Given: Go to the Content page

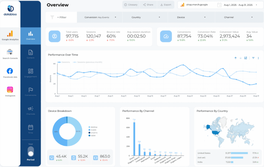Looking at the screenshot, I should [x=31, y=54].
